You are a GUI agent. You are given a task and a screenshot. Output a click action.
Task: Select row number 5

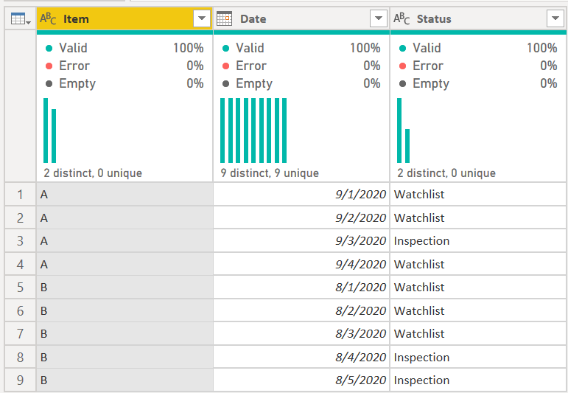pyautogui.click(x=21, y=287)
